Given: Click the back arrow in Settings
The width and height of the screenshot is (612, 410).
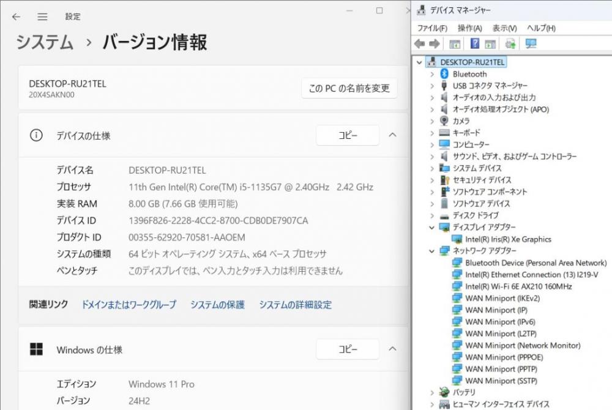Looking at the screenshot, I should [16, 17].
